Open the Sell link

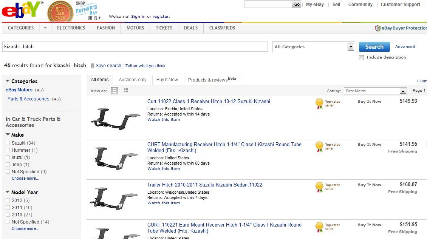(x=336, y=5)
